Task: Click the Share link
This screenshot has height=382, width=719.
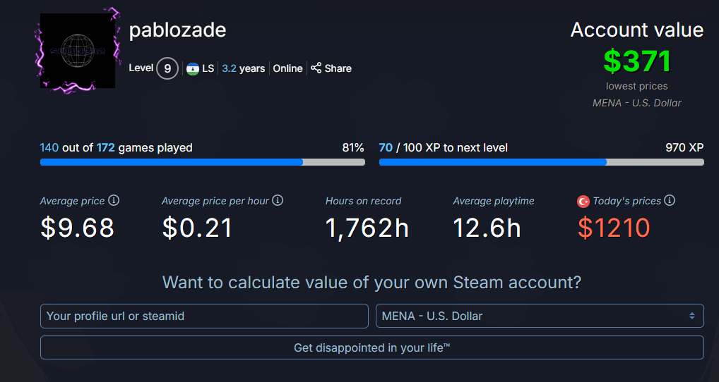Action: click(x=338, y=68)
